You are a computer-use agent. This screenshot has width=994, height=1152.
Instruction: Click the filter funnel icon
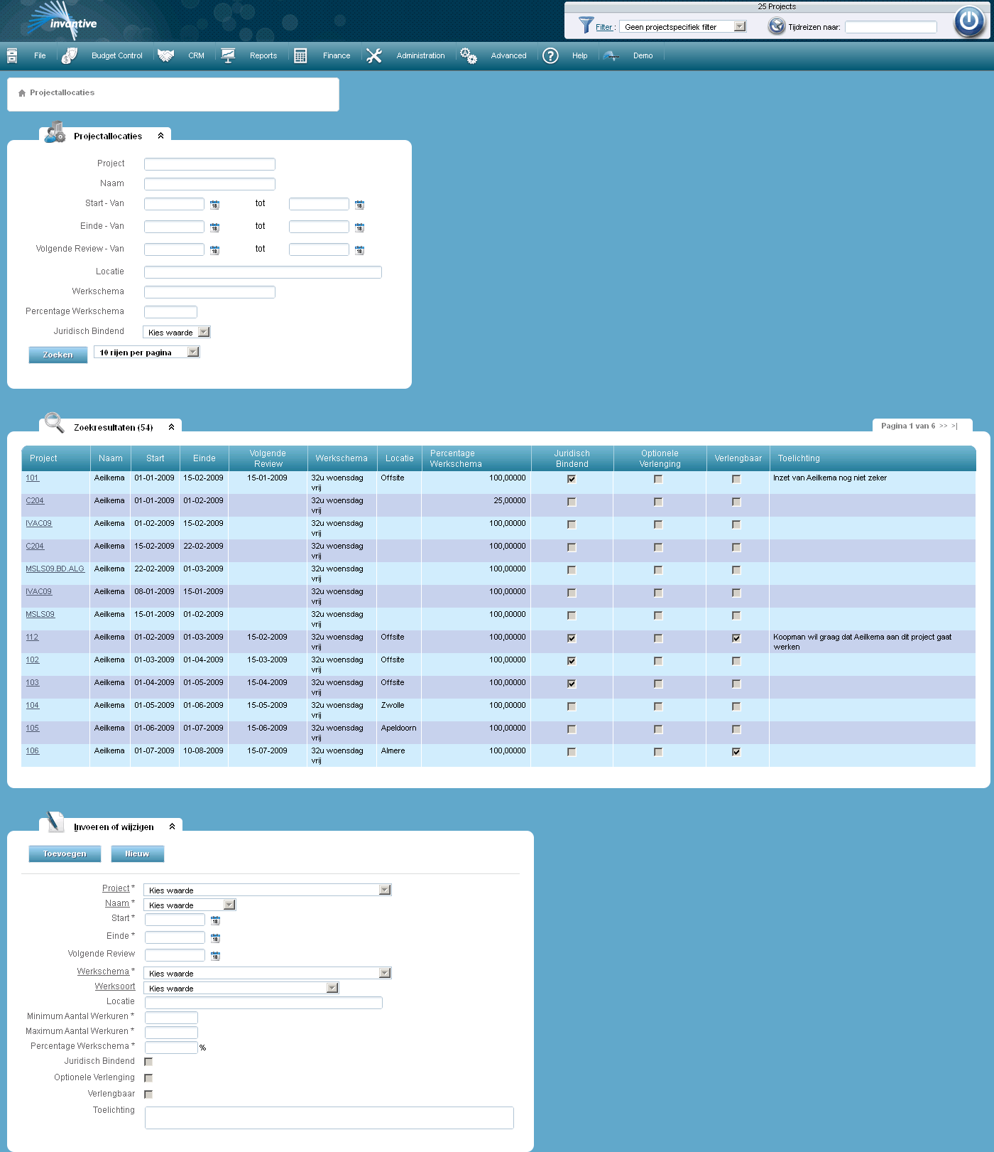click(586, 25)
